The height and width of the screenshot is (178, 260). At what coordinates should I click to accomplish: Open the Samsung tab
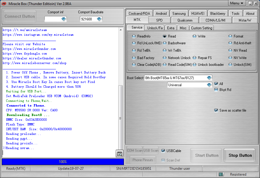(x=179, y=13)
